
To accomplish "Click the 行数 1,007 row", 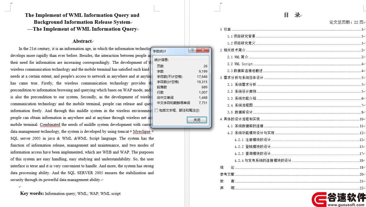I will [182, 92].
